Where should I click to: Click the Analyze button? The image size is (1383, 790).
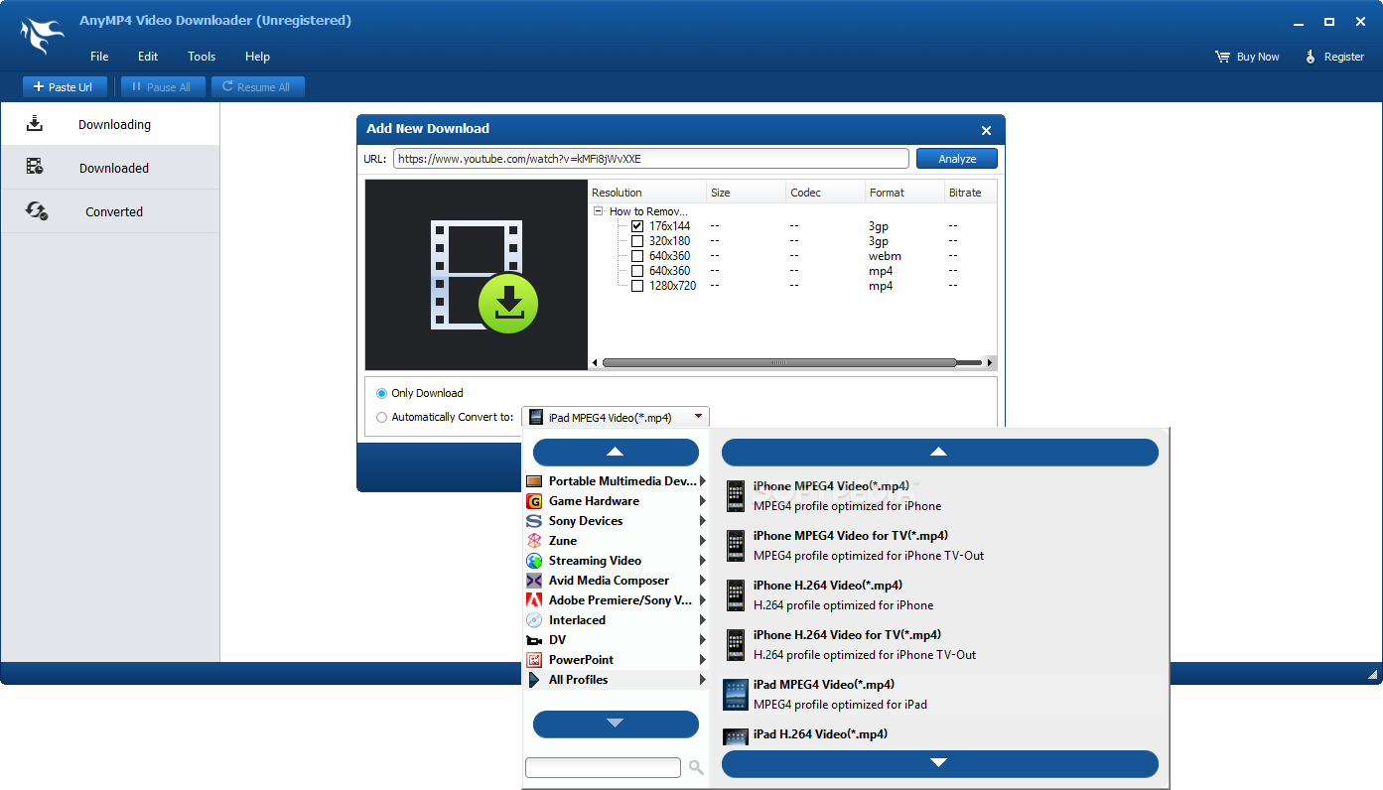point(957,159)
